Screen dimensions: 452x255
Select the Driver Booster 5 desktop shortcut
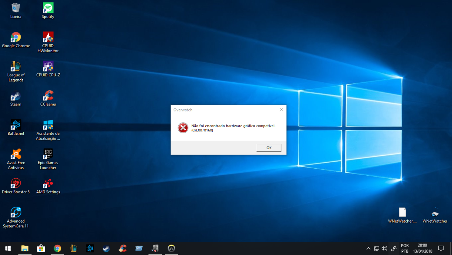pos(16,186)
